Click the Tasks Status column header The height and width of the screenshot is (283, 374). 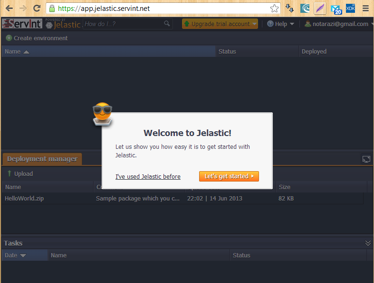point(298,256)
